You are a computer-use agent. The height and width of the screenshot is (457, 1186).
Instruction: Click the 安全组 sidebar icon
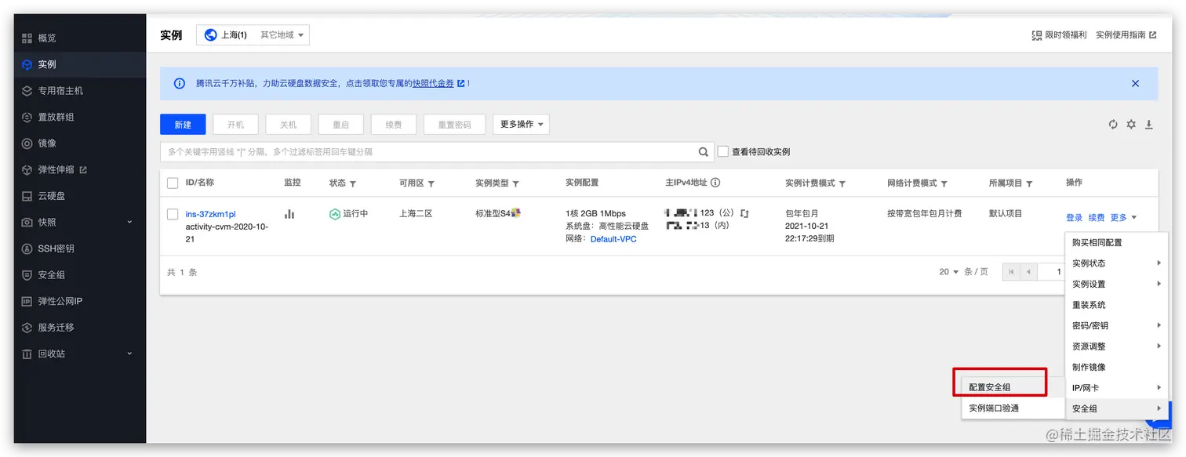click(x=27, y=275)
